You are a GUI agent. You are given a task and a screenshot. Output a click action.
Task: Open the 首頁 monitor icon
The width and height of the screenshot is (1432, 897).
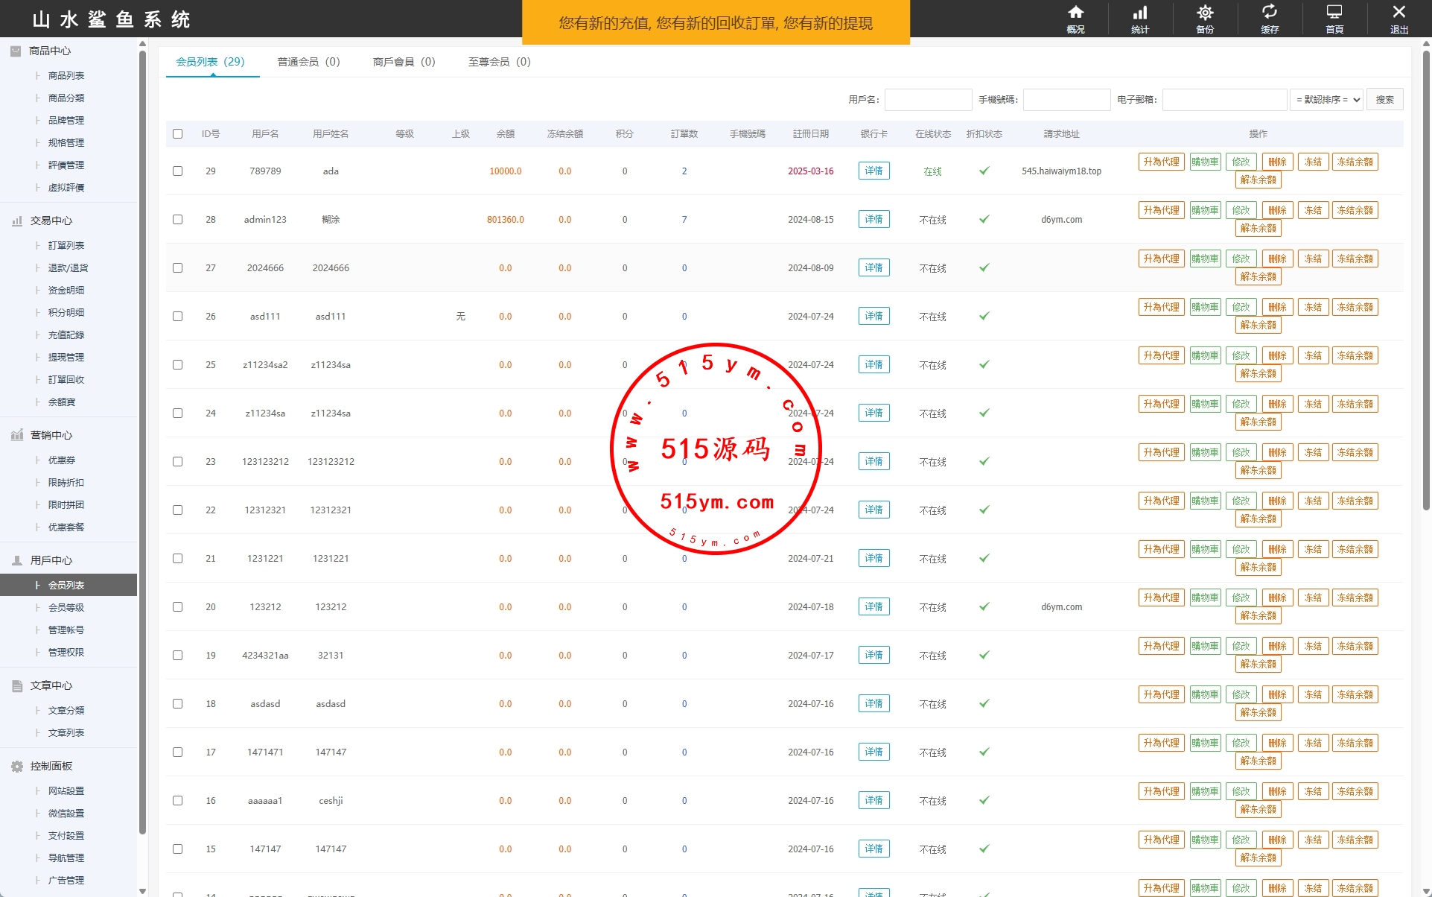(x=1334, y=13)
